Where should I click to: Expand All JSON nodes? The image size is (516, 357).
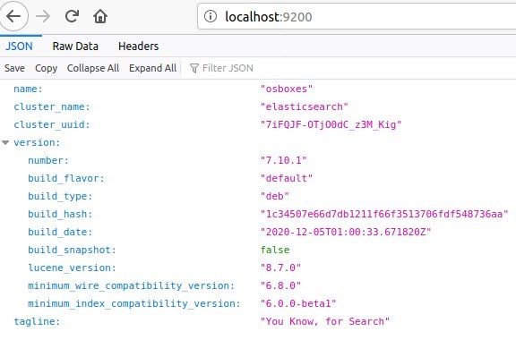pos(152,68)
